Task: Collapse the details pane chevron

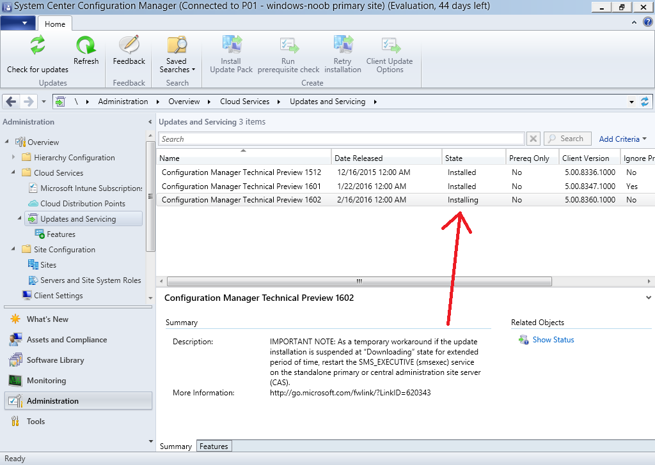Action: point(649,298)
